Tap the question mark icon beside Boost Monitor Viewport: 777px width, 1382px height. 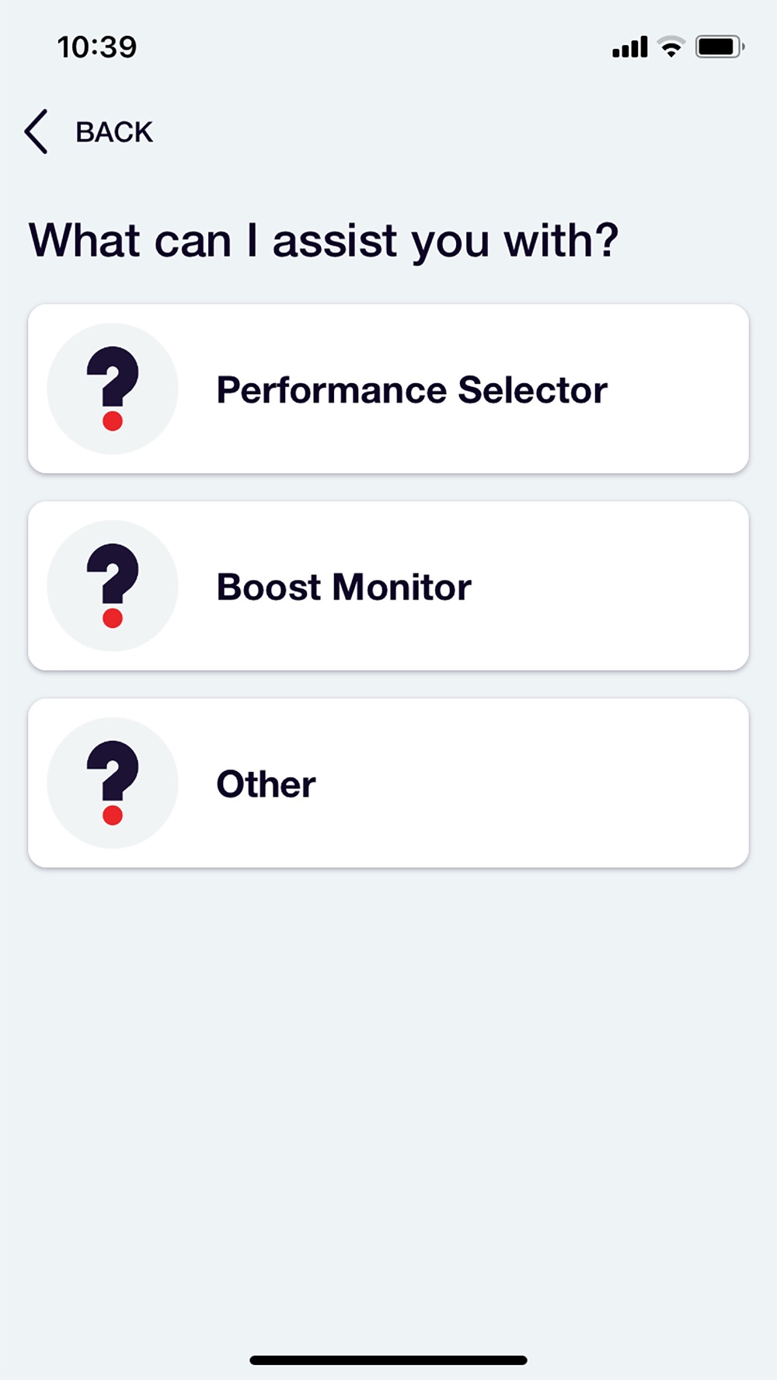coord(113,585)
